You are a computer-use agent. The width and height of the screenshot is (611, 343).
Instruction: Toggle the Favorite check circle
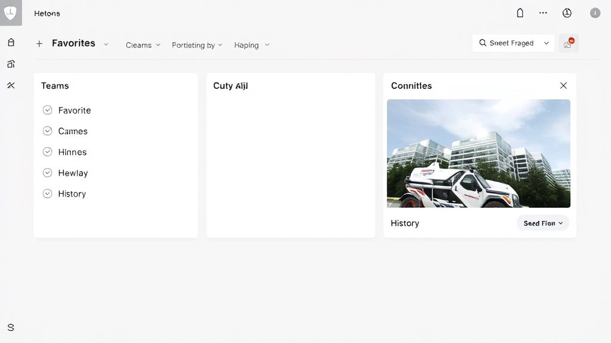[47, 110]
